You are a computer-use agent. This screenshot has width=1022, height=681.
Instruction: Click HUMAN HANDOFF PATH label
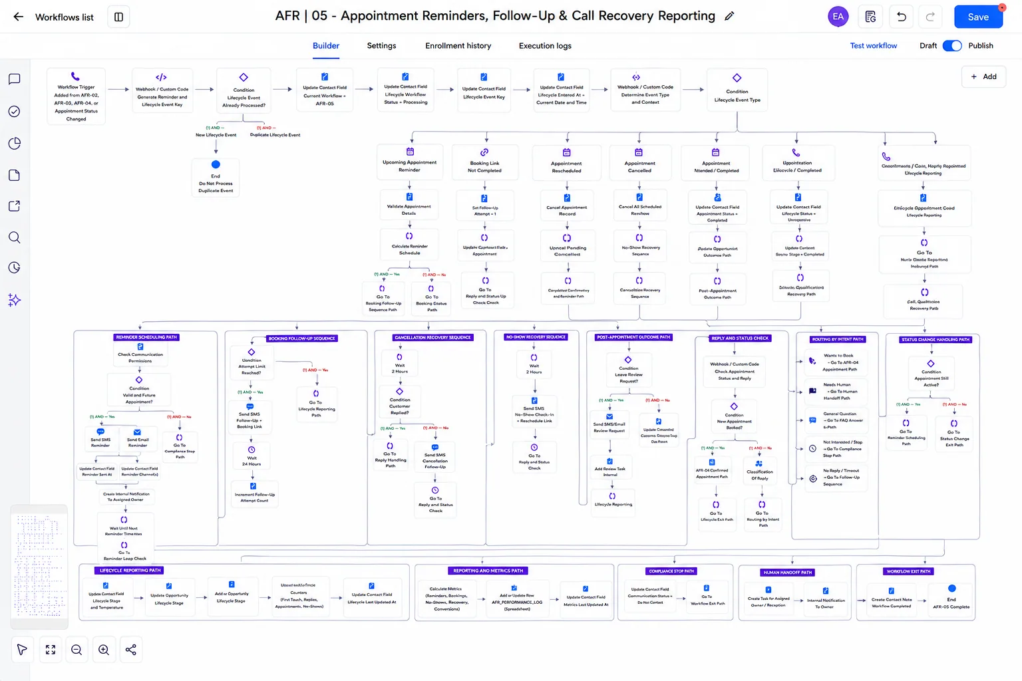tap(788, 573)
